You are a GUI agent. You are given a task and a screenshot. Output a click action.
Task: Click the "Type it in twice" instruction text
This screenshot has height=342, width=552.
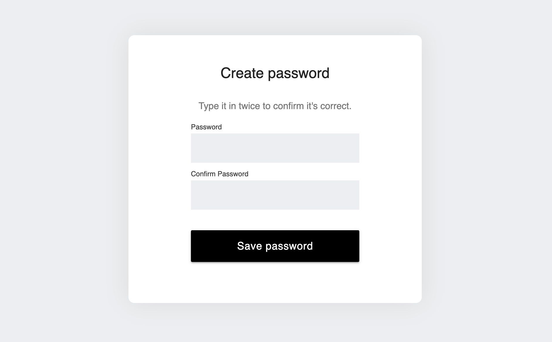coord(275,106)
